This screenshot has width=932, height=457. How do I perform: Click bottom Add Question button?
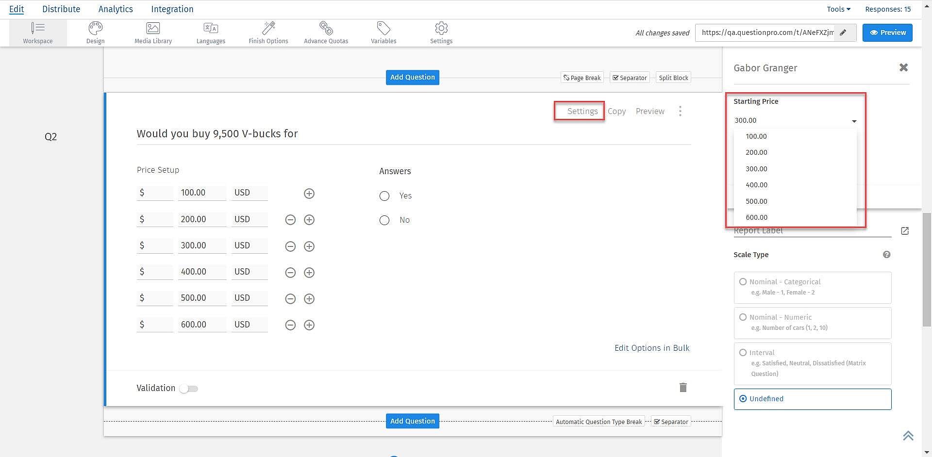click(413, 421)
